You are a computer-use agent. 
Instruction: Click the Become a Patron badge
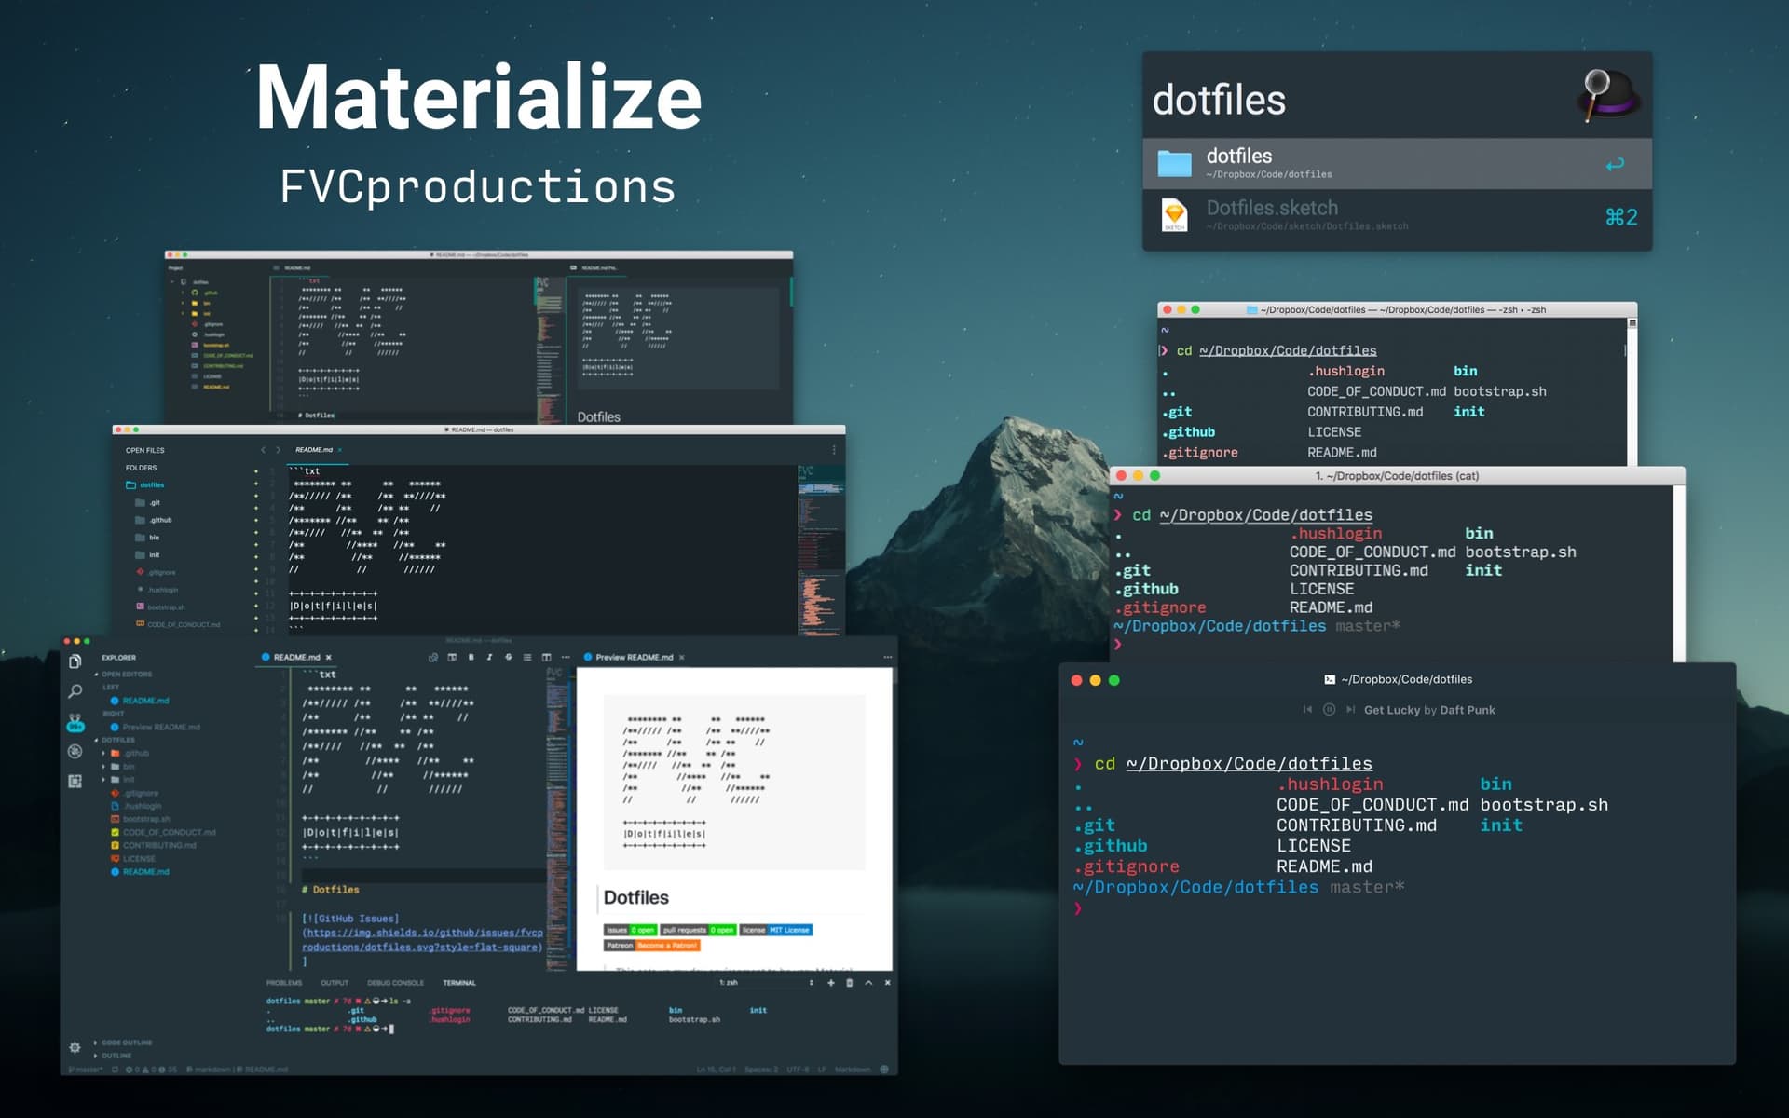point(666,947)
